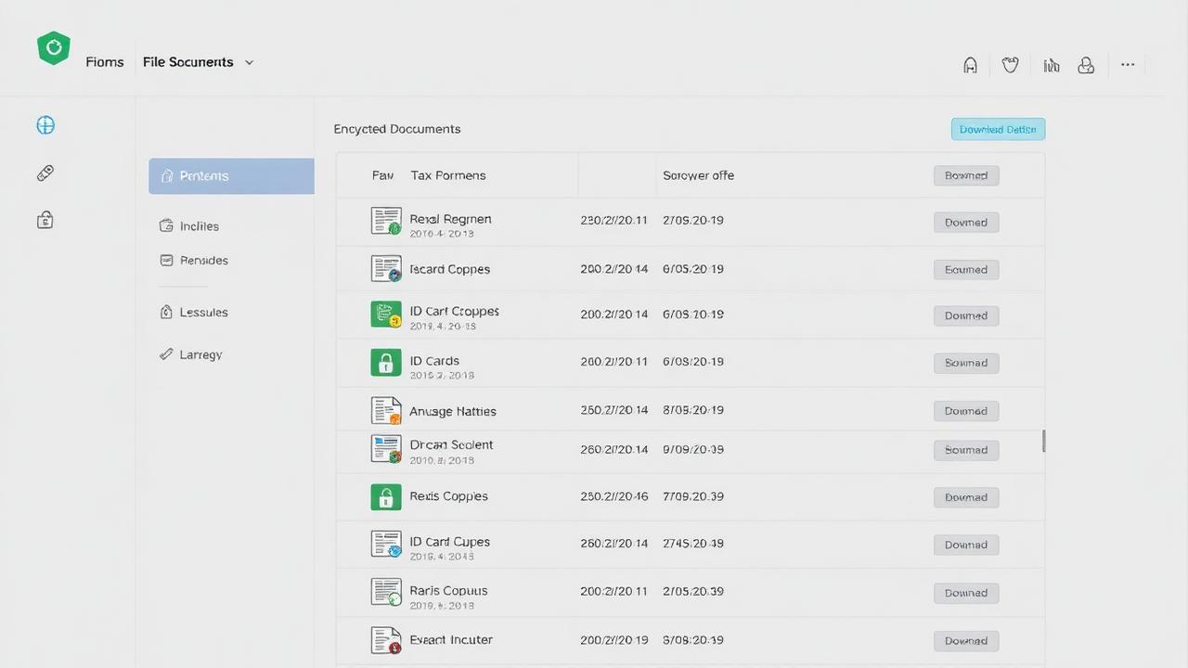Open the lock bag icon in left rail
The height and width of the screenshot is (668, 1188).
pyautogui.click(x=45, y=220)
